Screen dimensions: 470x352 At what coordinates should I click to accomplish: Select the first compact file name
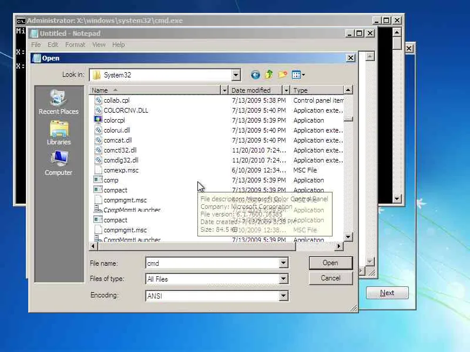(x=115, y=190)
